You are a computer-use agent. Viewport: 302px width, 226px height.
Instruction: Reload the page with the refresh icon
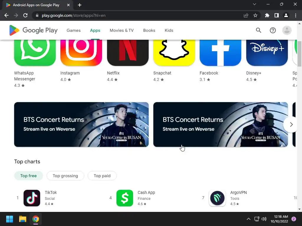(x=25, y=15)
